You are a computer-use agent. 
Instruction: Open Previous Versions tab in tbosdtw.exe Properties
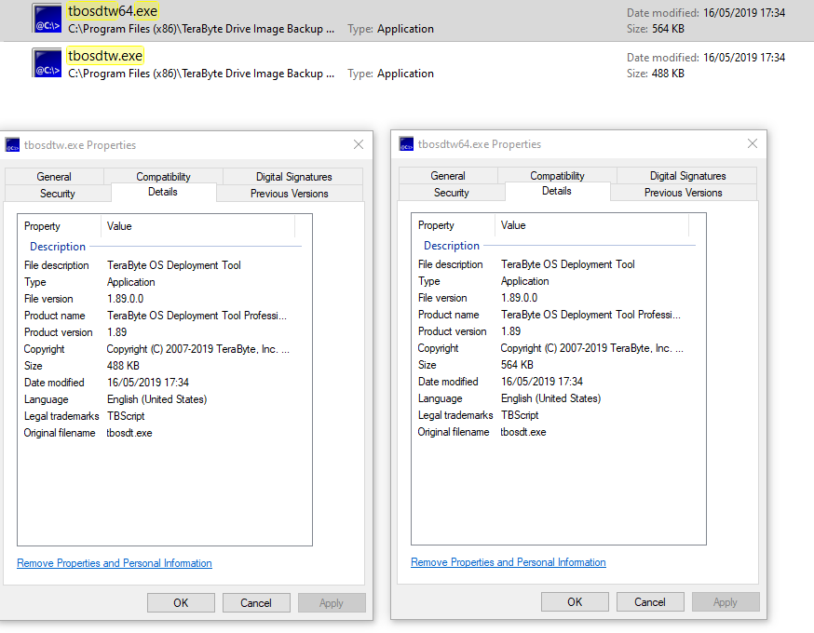[x=289, y=194]
